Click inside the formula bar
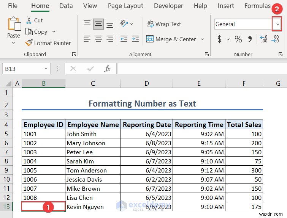 point(202,69)
